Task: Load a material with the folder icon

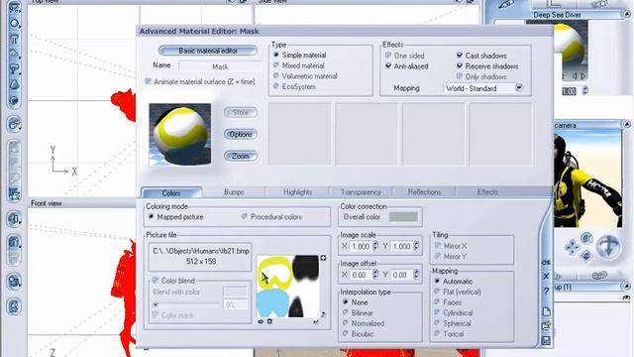Action: coord(546,325)
